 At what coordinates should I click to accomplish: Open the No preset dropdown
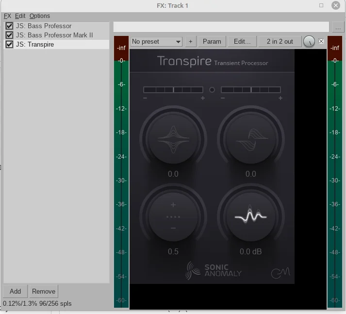(x=156, y=41)
